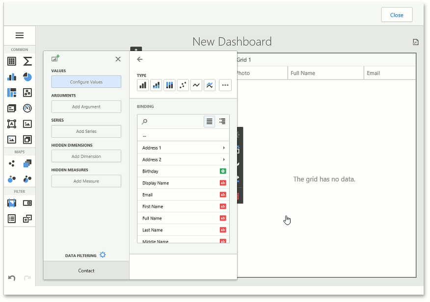The height and width of the screenshot is (302, 430).
Task: Switch field list to tree view
Action: pyautogui.click(x=222, y=121)
